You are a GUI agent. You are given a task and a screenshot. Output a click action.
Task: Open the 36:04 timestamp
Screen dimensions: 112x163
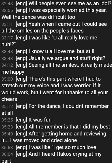(7, 154)
